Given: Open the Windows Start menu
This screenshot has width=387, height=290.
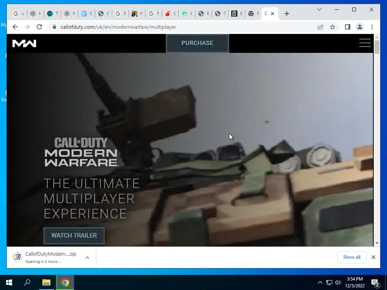Looking at the screenshot, I should pyautogui.click(x=9, y=282).
